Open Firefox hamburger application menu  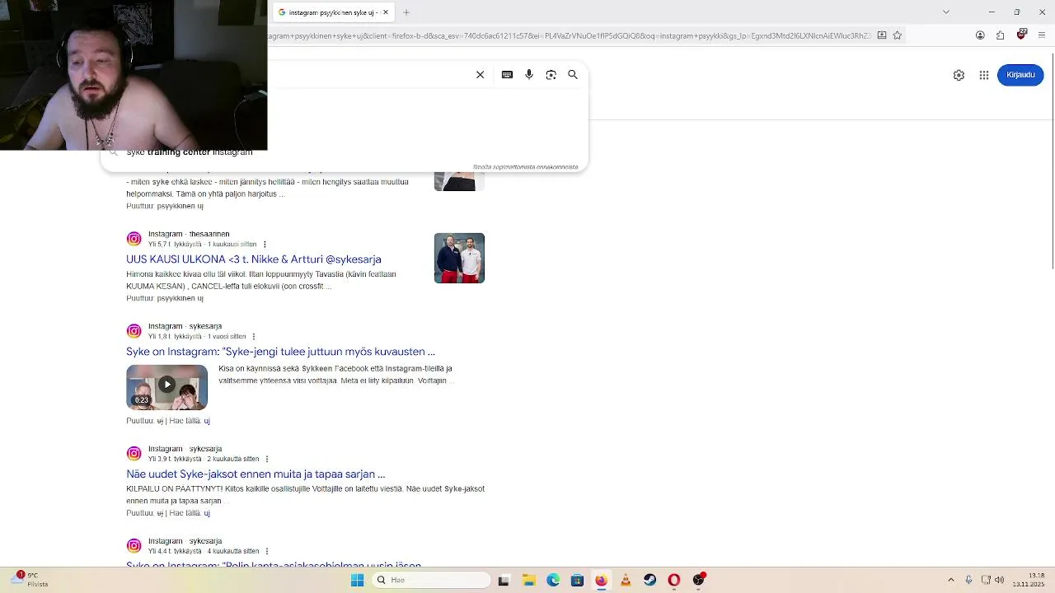(1042, 35)
